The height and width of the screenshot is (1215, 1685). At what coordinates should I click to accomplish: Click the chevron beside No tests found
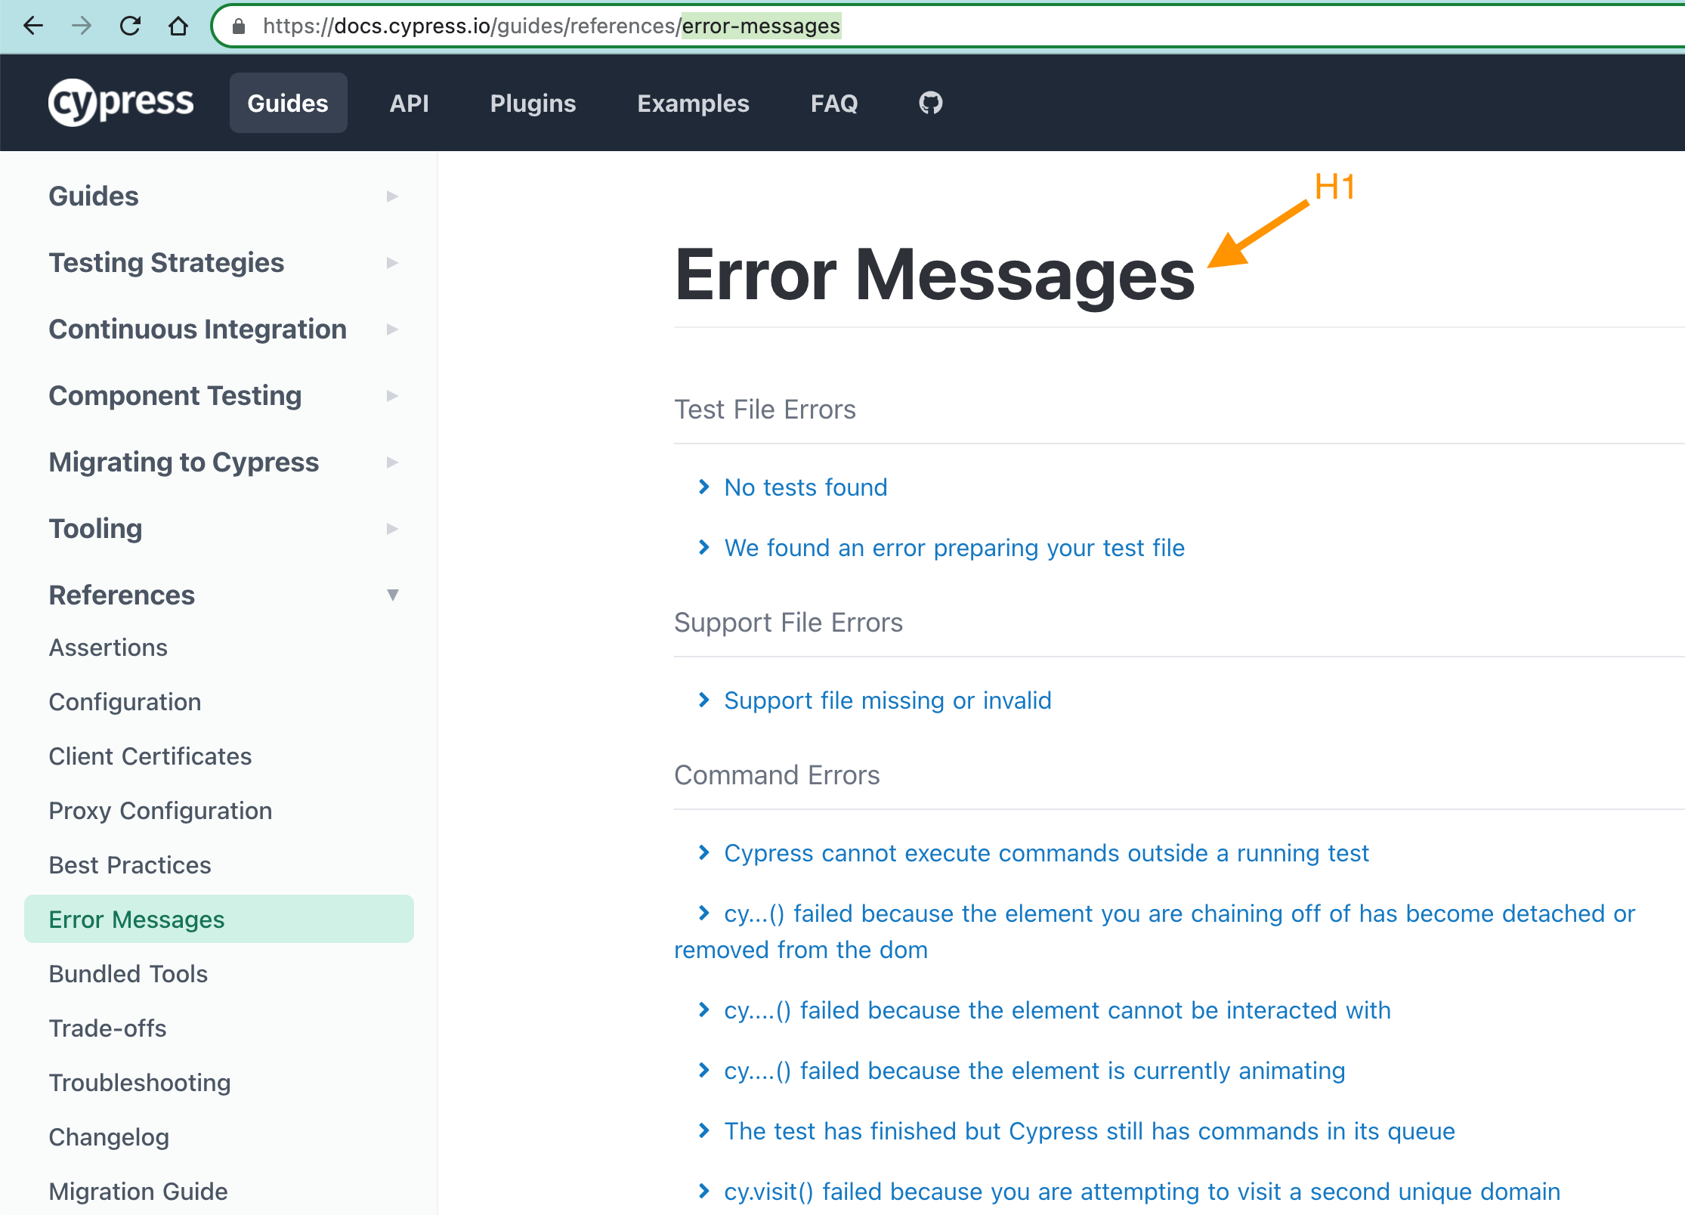tap(704, 487)
